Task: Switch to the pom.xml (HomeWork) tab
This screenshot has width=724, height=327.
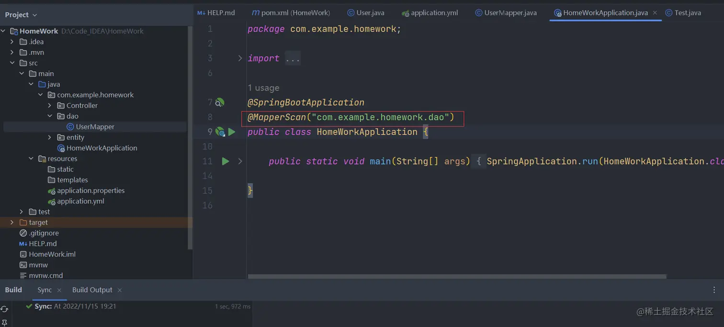Action: [x=291, y=13]
